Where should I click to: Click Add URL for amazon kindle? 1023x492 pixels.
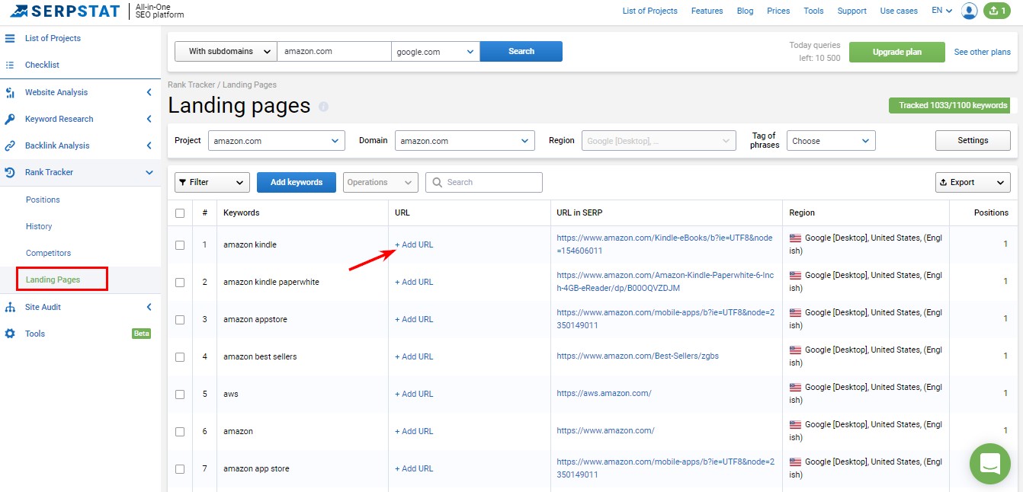tap(414, 244)
